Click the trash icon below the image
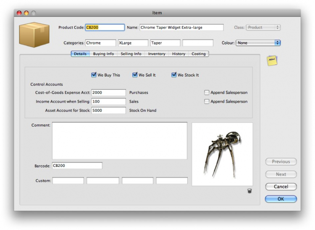This screenshot has height=230, width=315. click(x=249, y=191)
